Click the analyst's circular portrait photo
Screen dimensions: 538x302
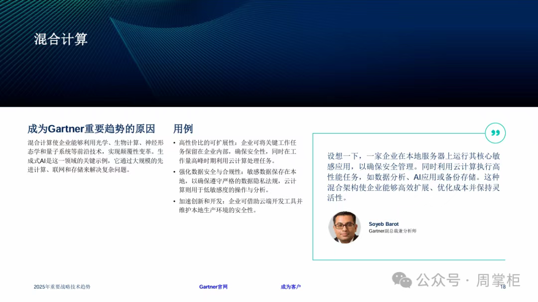tap(344, 227)
